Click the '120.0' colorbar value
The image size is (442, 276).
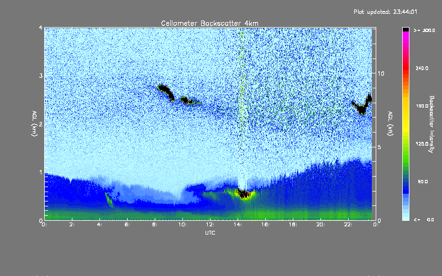(x=422, y=144)
